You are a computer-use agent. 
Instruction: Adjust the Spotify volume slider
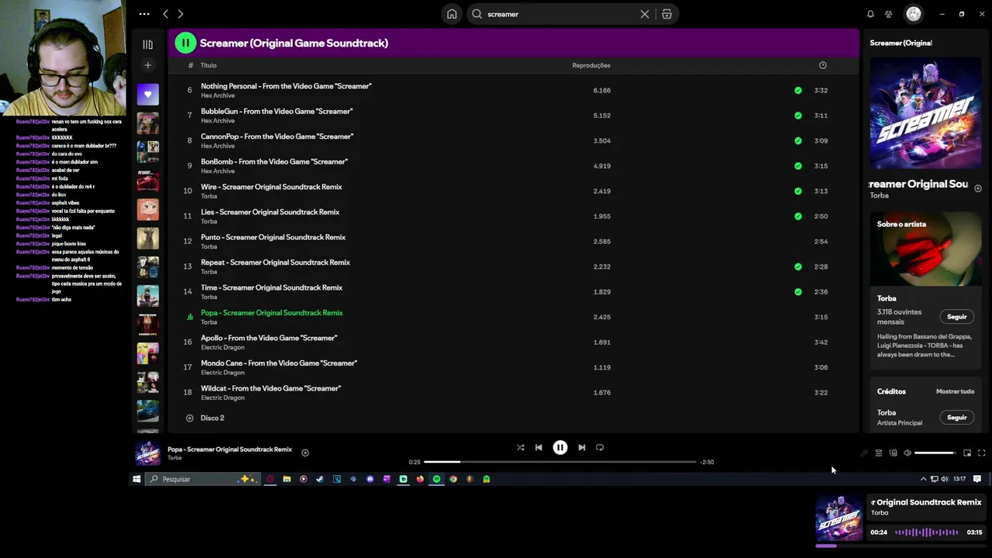pyautogui.click(x=935, y=453)
